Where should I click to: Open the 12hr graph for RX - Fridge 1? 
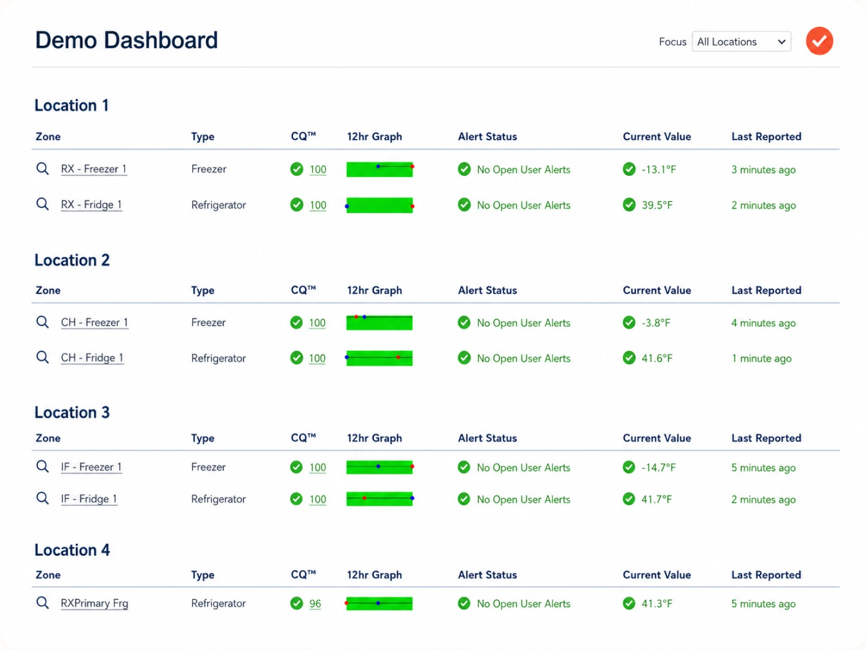[x=380, y=205]
